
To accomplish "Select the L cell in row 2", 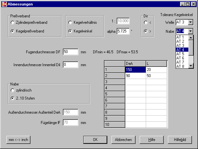I will tap(156, 75).
